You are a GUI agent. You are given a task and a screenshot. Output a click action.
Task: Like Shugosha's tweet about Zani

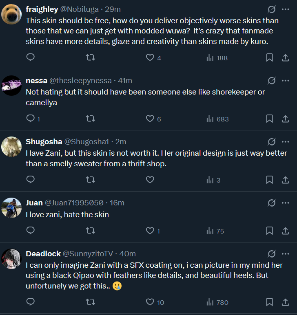pos(150,180)
